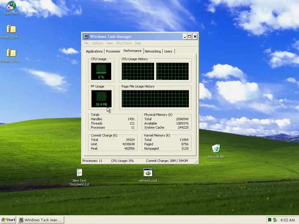Click the Windows Task Manager taskbar button
Image resolution: width=299 pixels, height=224 pixels.
click(41, 220)
